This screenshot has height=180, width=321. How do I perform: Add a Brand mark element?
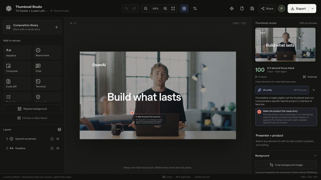tap(47, 52)
